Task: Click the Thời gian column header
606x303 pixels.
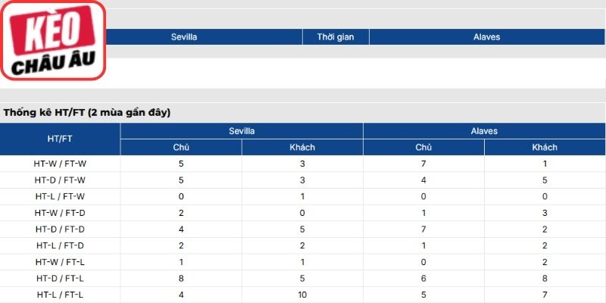Action: [x=336, y=37]
